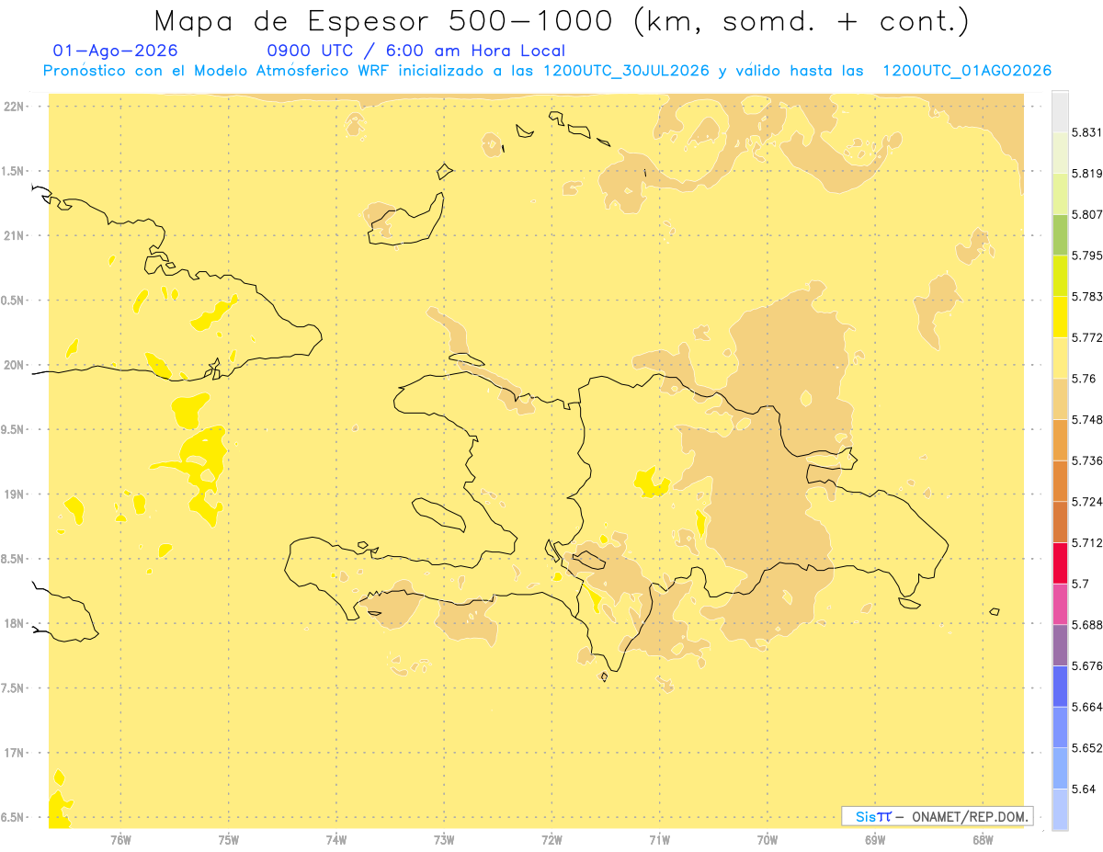Screen dimensions: 1103x852
Task: Click the legend value 5.772
Action: (x=1086, y=337)
